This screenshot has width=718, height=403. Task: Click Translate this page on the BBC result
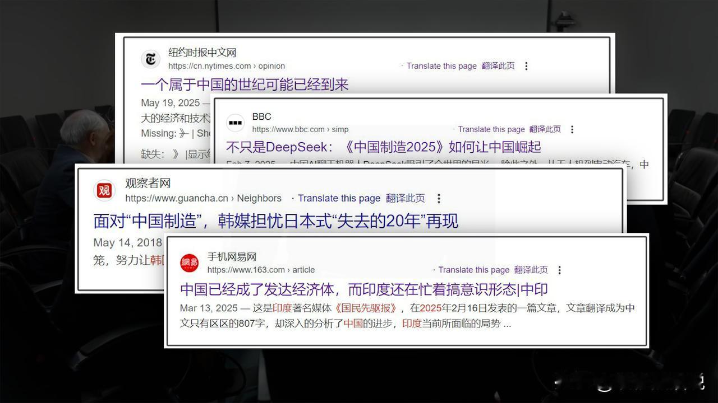491,129
